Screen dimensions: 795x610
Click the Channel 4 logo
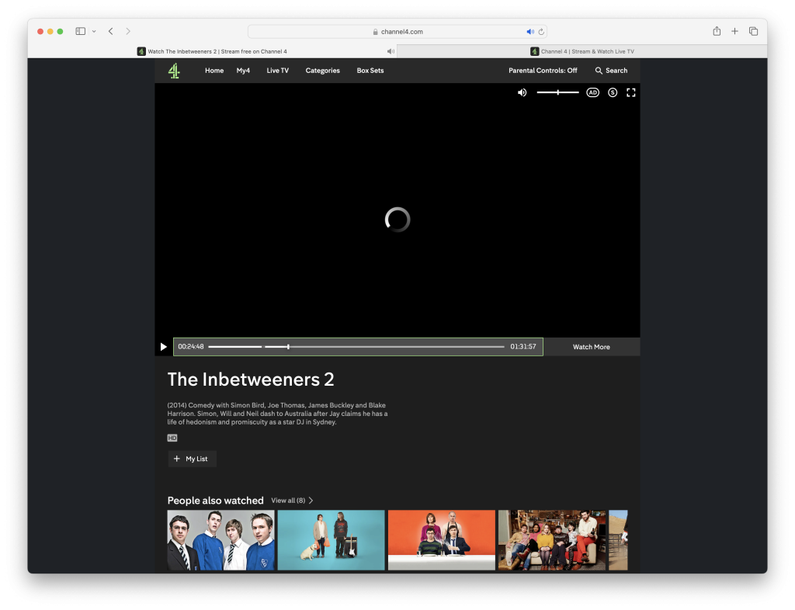click(x=174, y=71)
